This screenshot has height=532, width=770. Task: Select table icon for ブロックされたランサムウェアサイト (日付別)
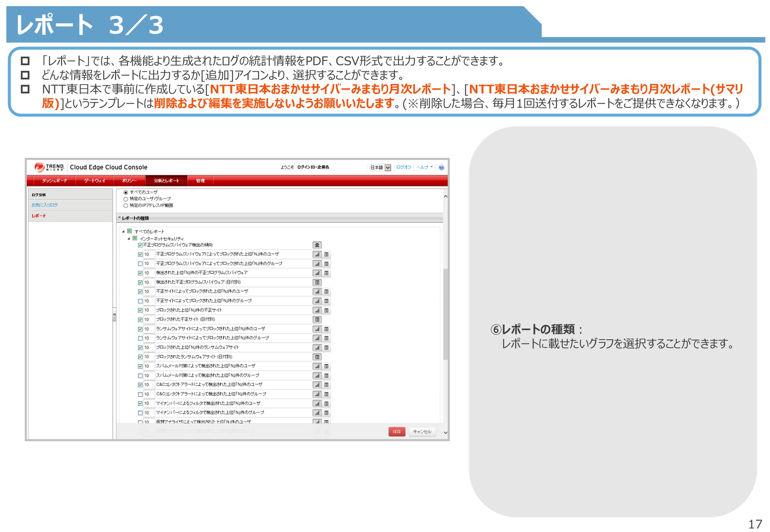coord(317,357)
